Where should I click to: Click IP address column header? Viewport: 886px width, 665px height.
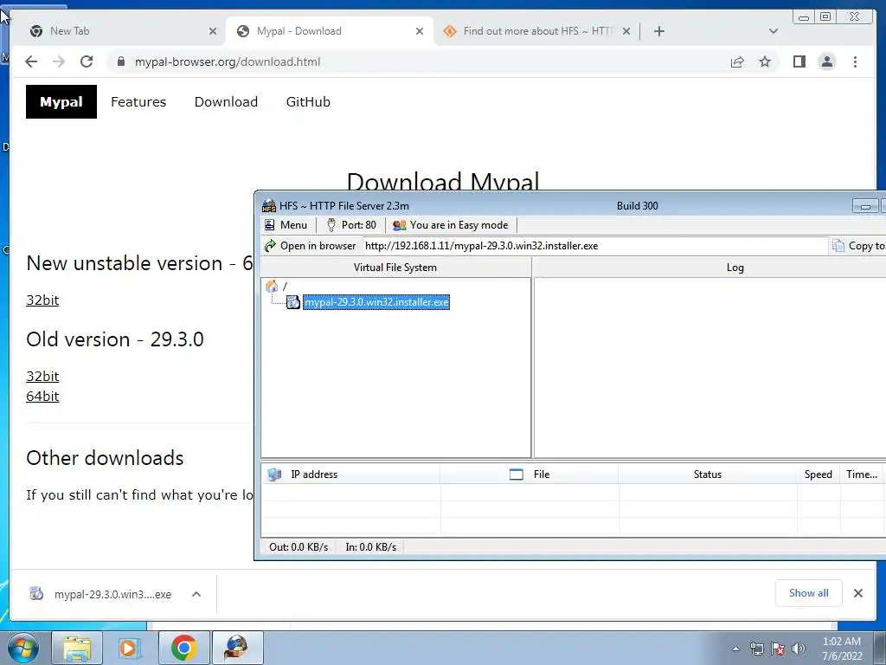(350, 475)
